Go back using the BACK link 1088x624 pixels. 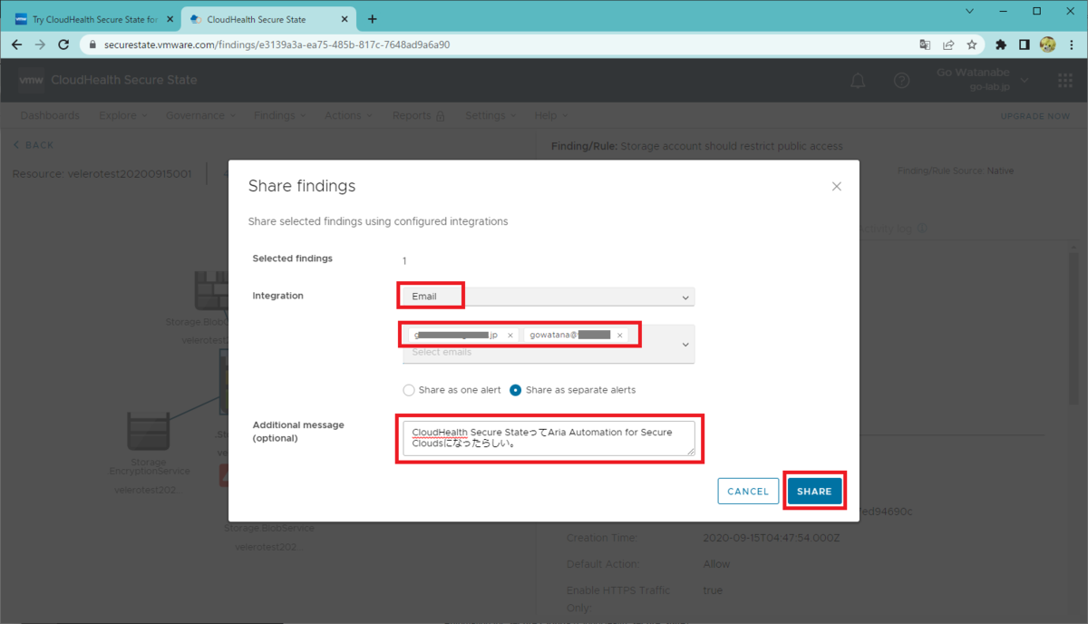(x=34, y=145)
